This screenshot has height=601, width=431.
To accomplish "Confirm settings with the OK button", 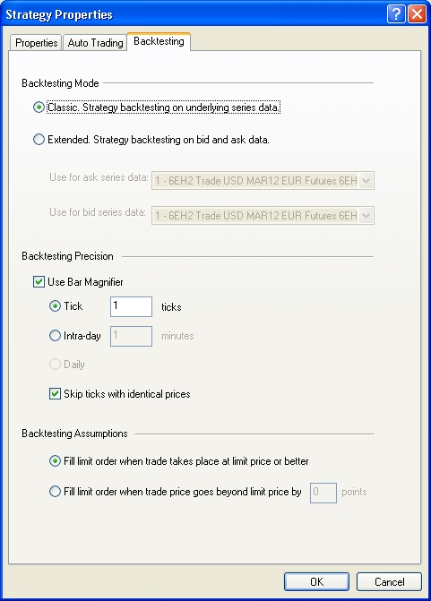I will (316, 582).
